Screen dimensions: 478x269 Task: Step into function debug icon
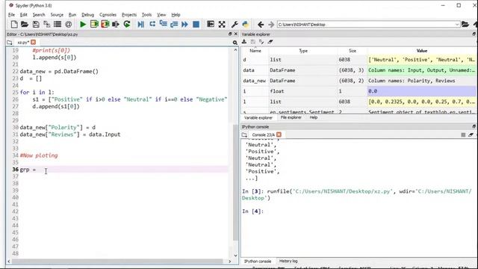163,25
